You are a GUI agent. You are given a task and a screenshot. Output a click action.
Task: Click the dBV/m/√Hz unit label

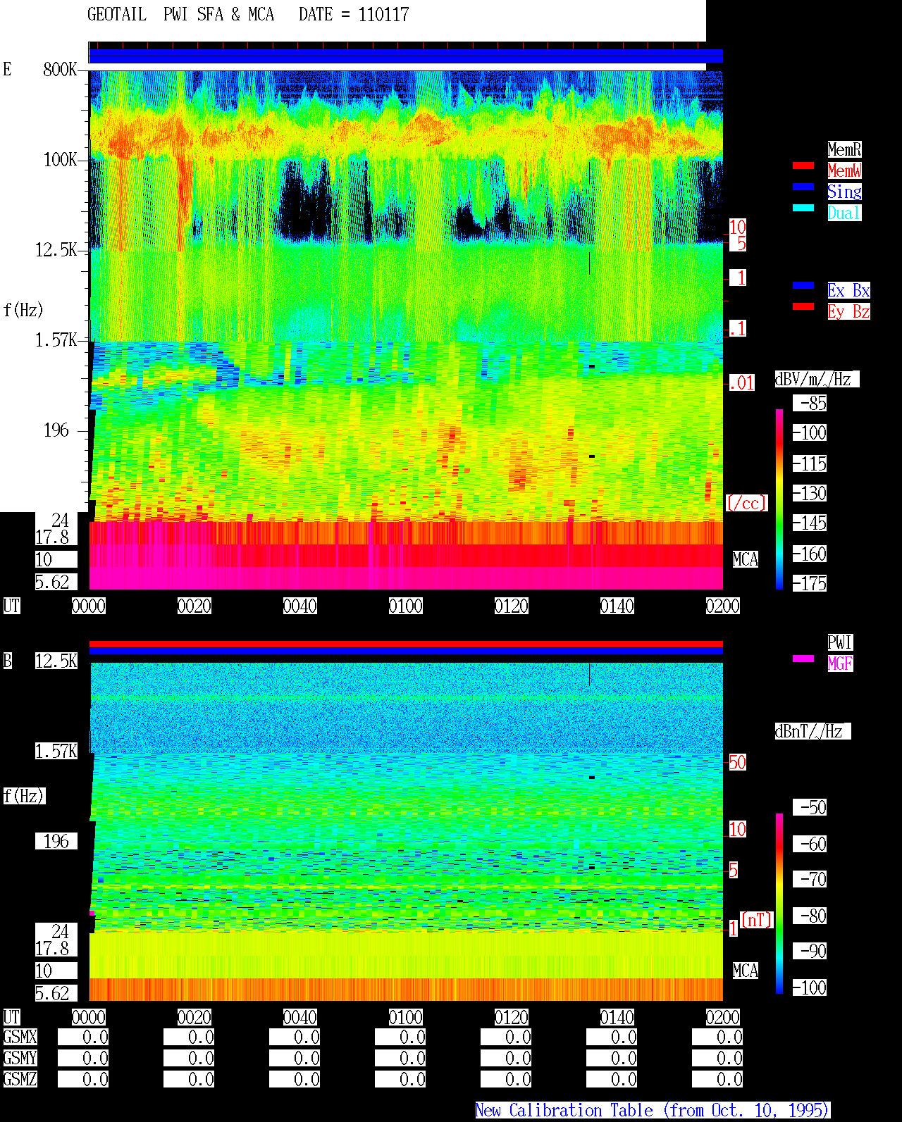click(817, 379)
